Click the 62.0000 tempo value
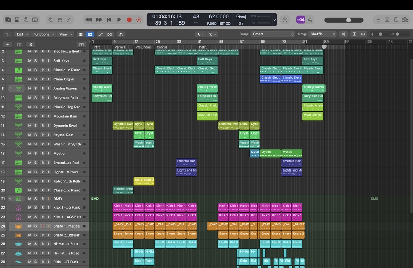This screenshot has width=413, height=268. 219,16
